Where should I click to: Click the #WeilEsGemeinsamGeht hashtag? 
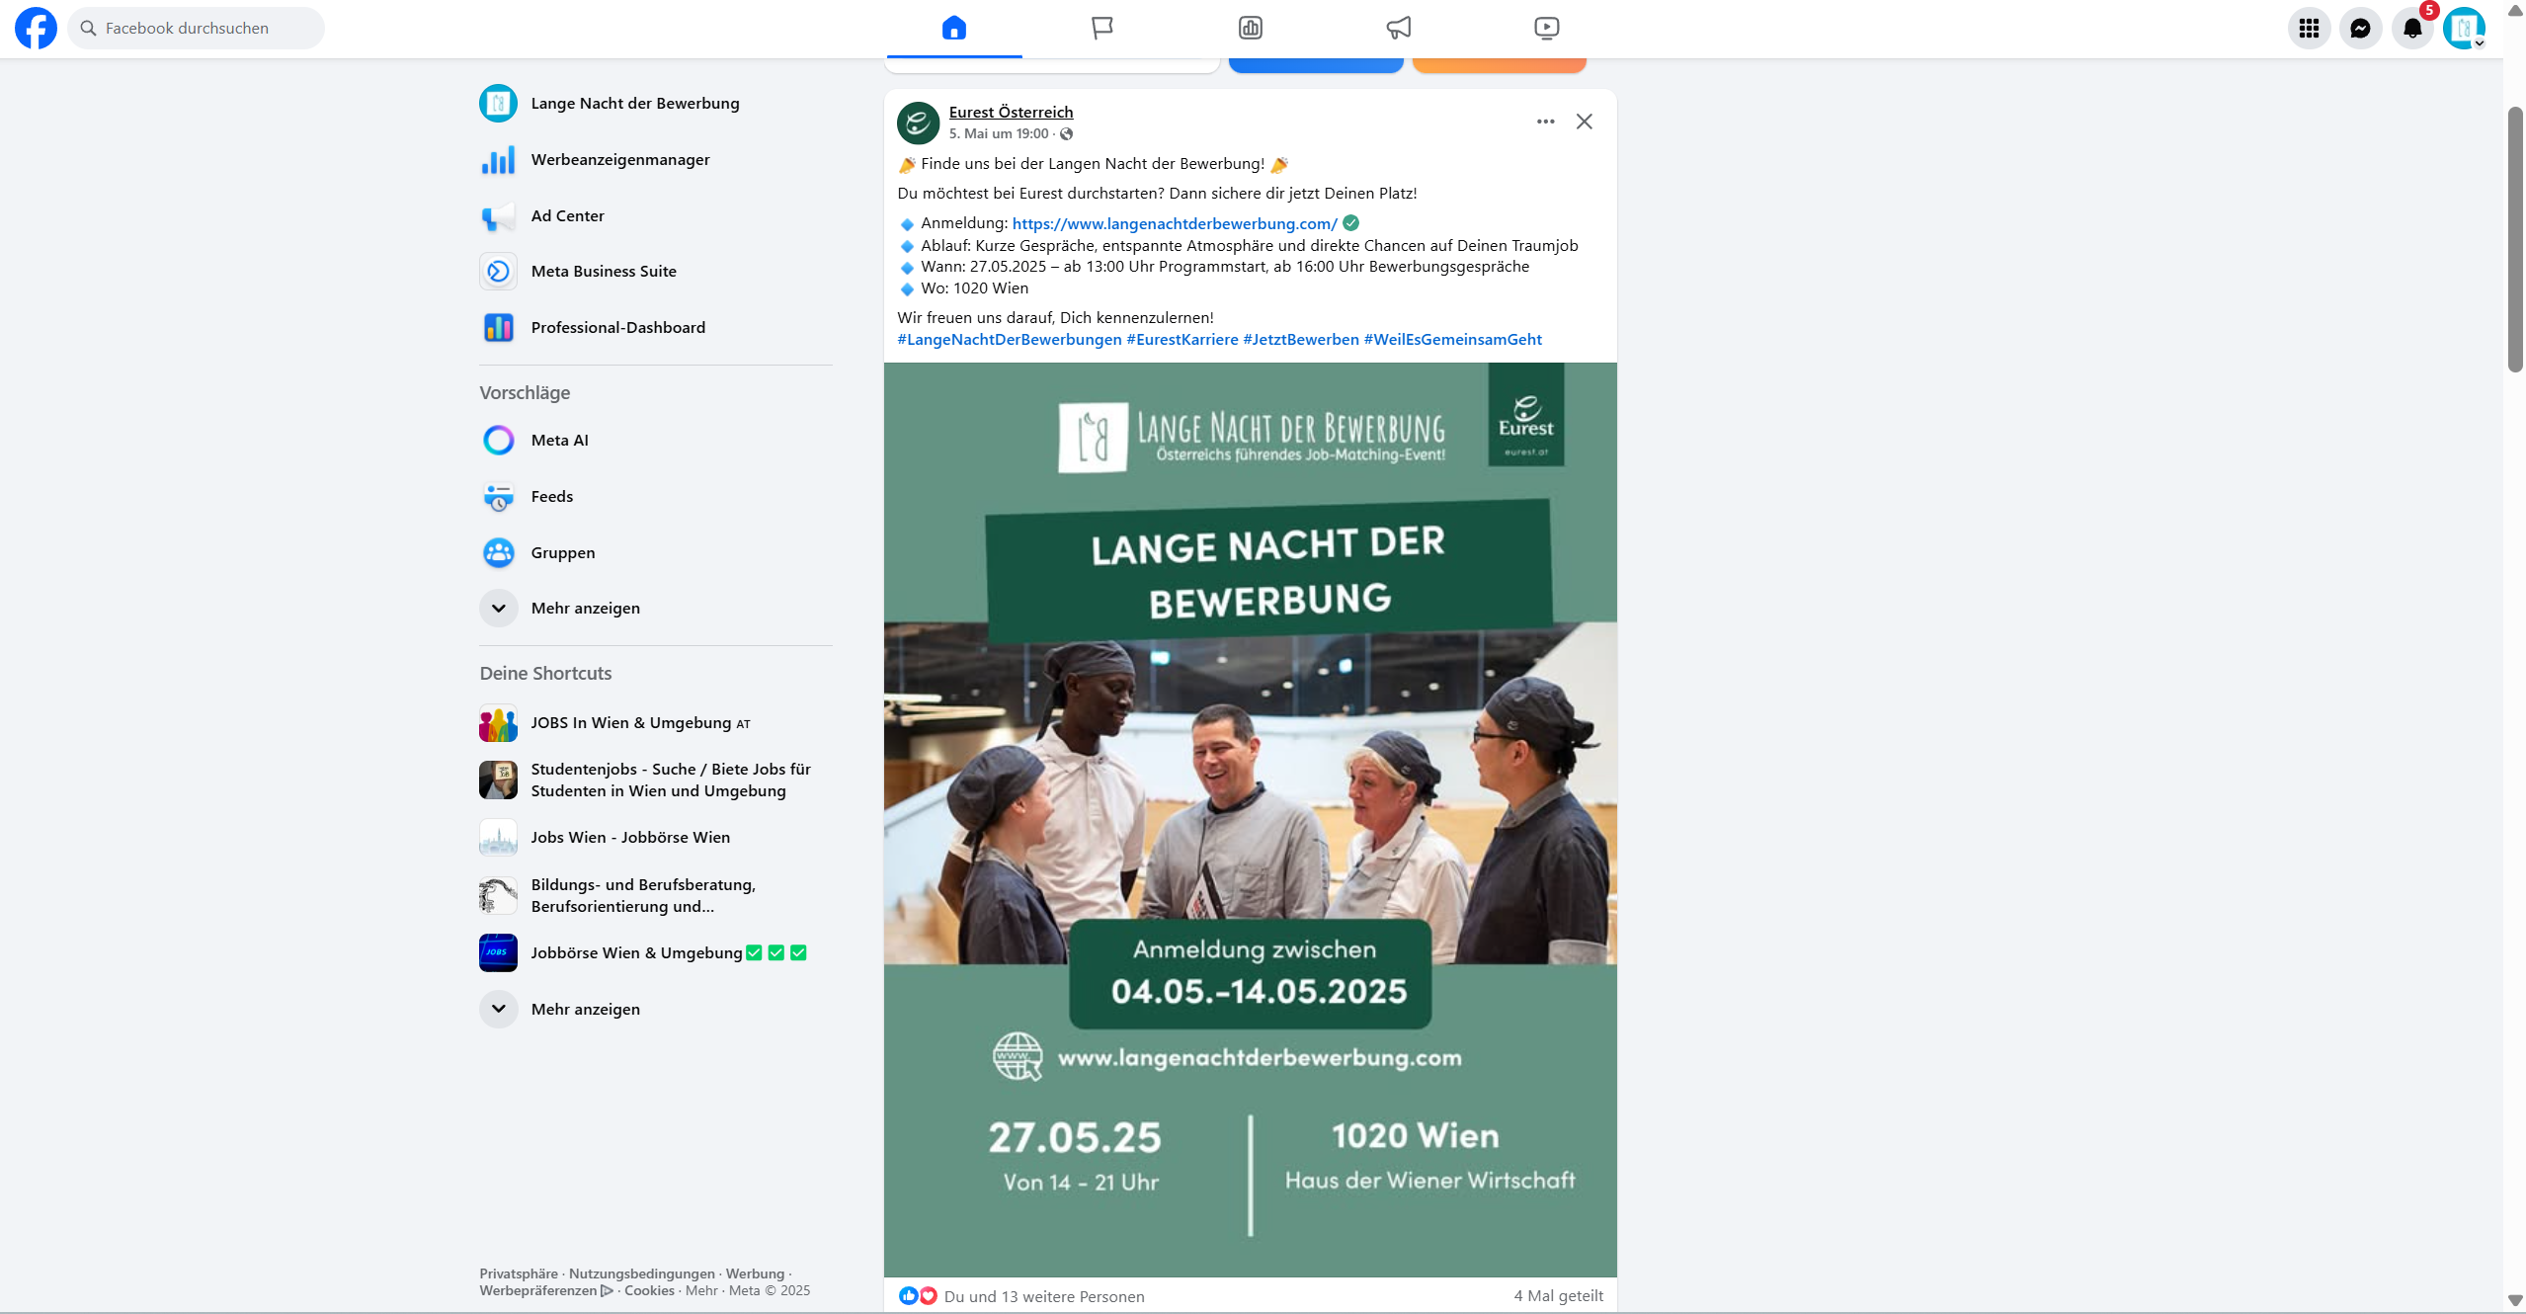[x=1452, y=339]
